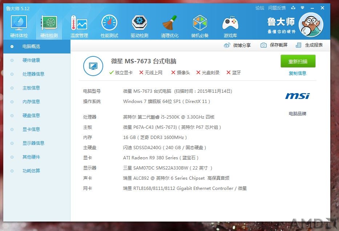Screen dimensions: 339x231
Task: Select 显卡信息 in the sidebar
Action: [37, 130]
